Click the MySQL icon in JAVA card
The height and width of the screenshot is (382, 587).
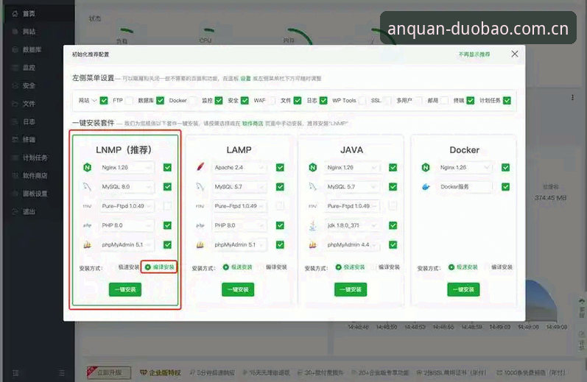point(313,187)
